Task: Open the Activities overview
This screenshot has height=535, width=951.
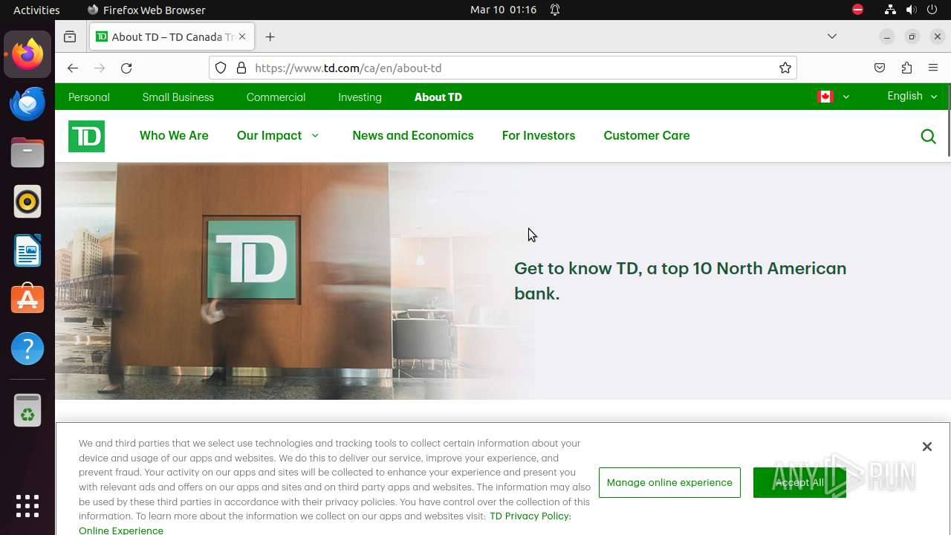Action: pyautogui.click(x=36, y=10)
